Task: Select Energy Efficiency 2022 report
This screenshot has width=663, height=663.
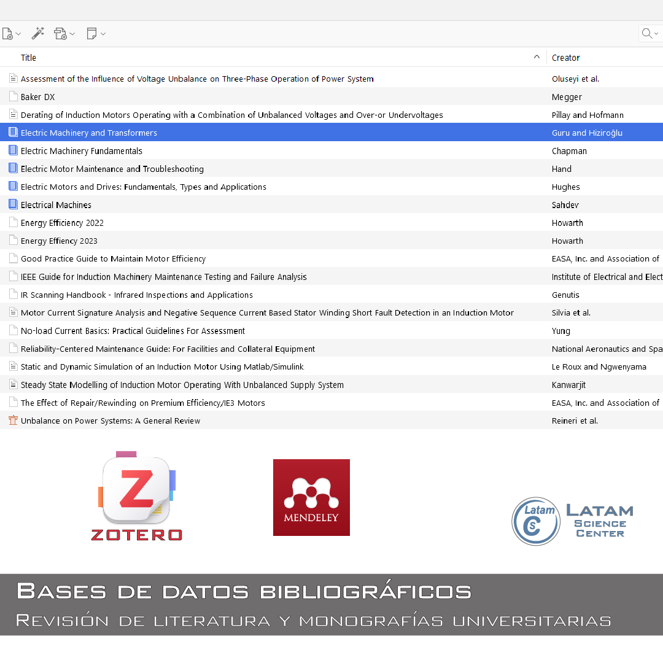Action: pyautogui.click(x=62, y=223)
